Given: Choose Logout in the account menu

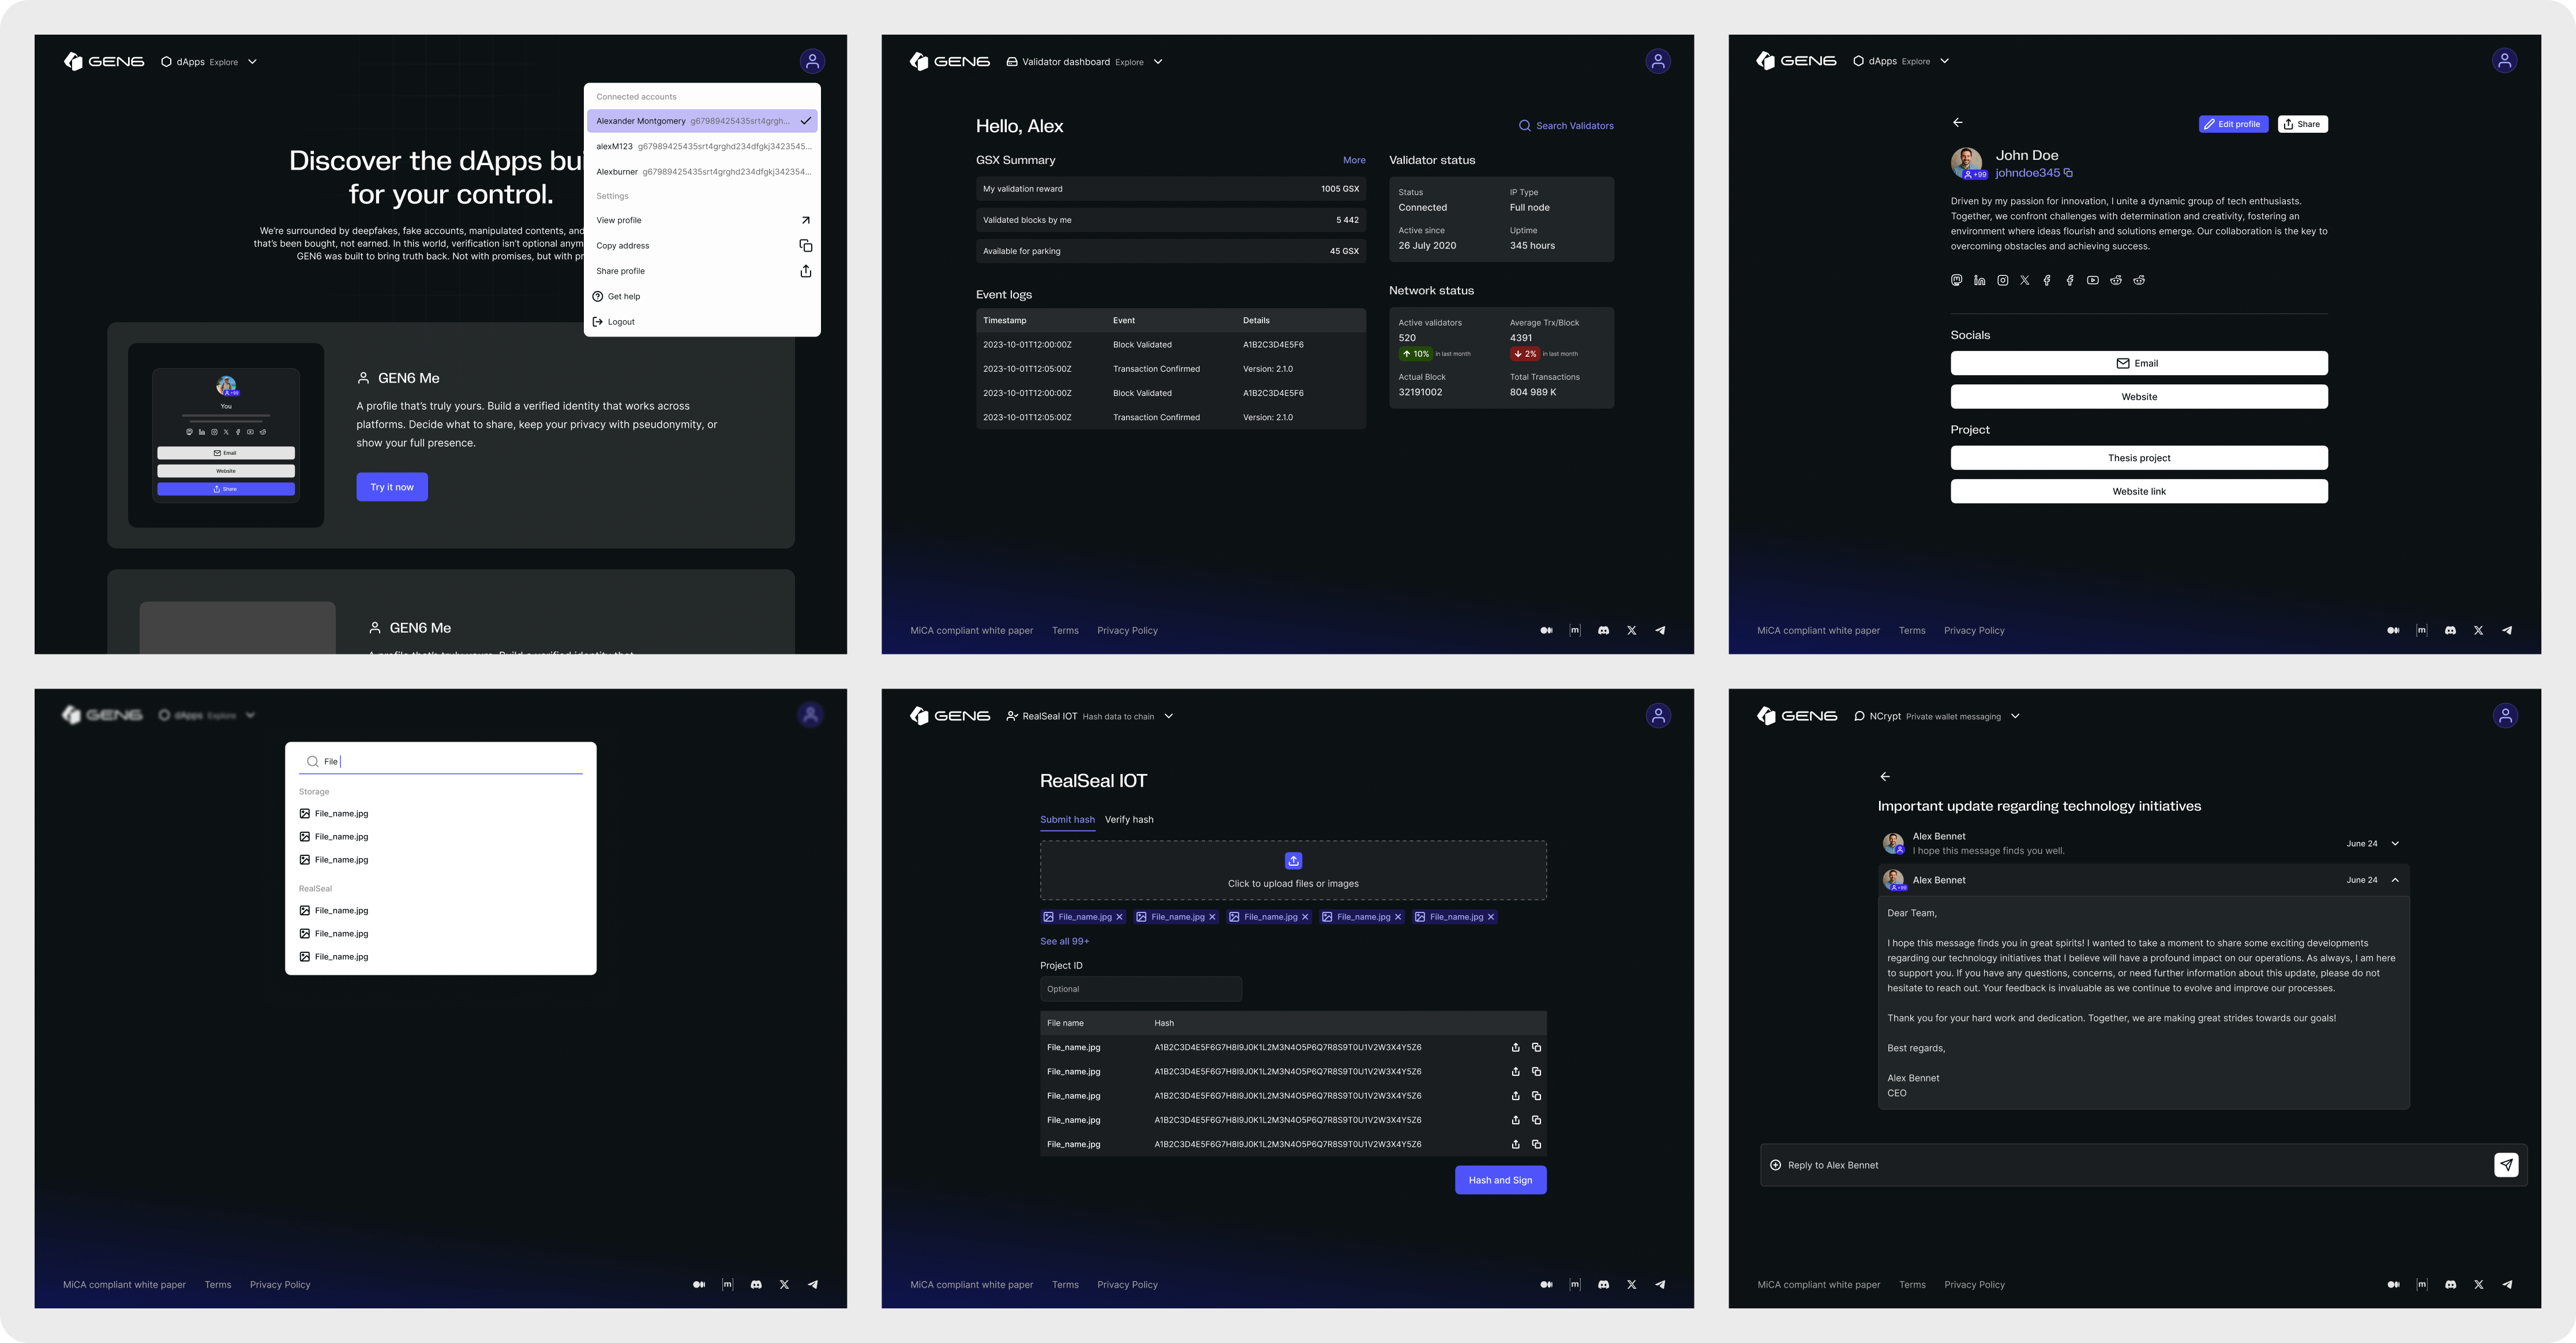Looking at the screenshot, I should [702, 322].
